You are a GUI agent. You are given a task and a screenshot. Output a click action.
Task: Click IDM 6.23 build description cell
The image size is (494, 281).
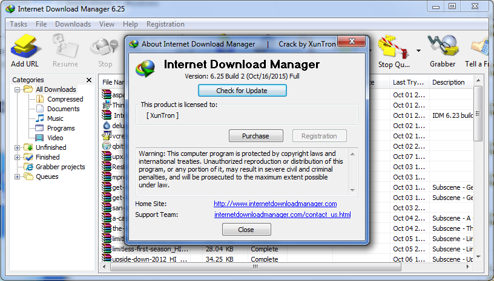click(452, 115)
